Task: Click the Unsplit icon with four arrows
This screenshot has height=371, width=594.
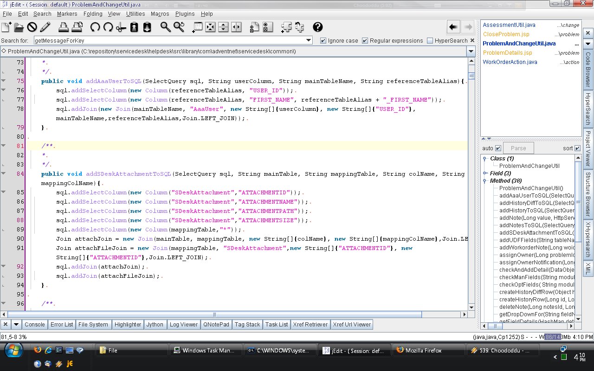Action: (210, 27)
